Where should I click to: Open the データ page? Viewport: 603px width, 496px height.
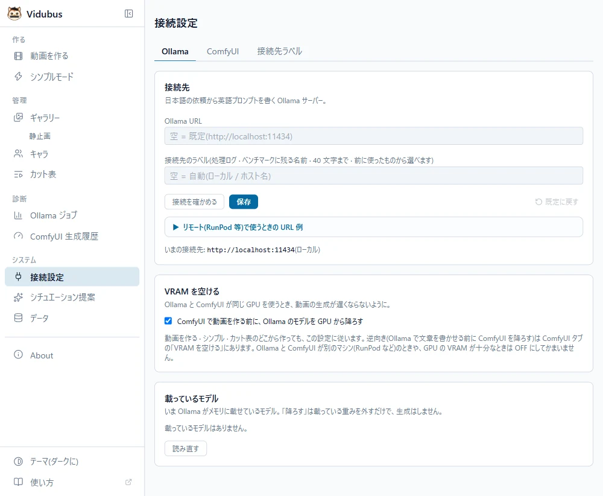click(x=72, y=318)
